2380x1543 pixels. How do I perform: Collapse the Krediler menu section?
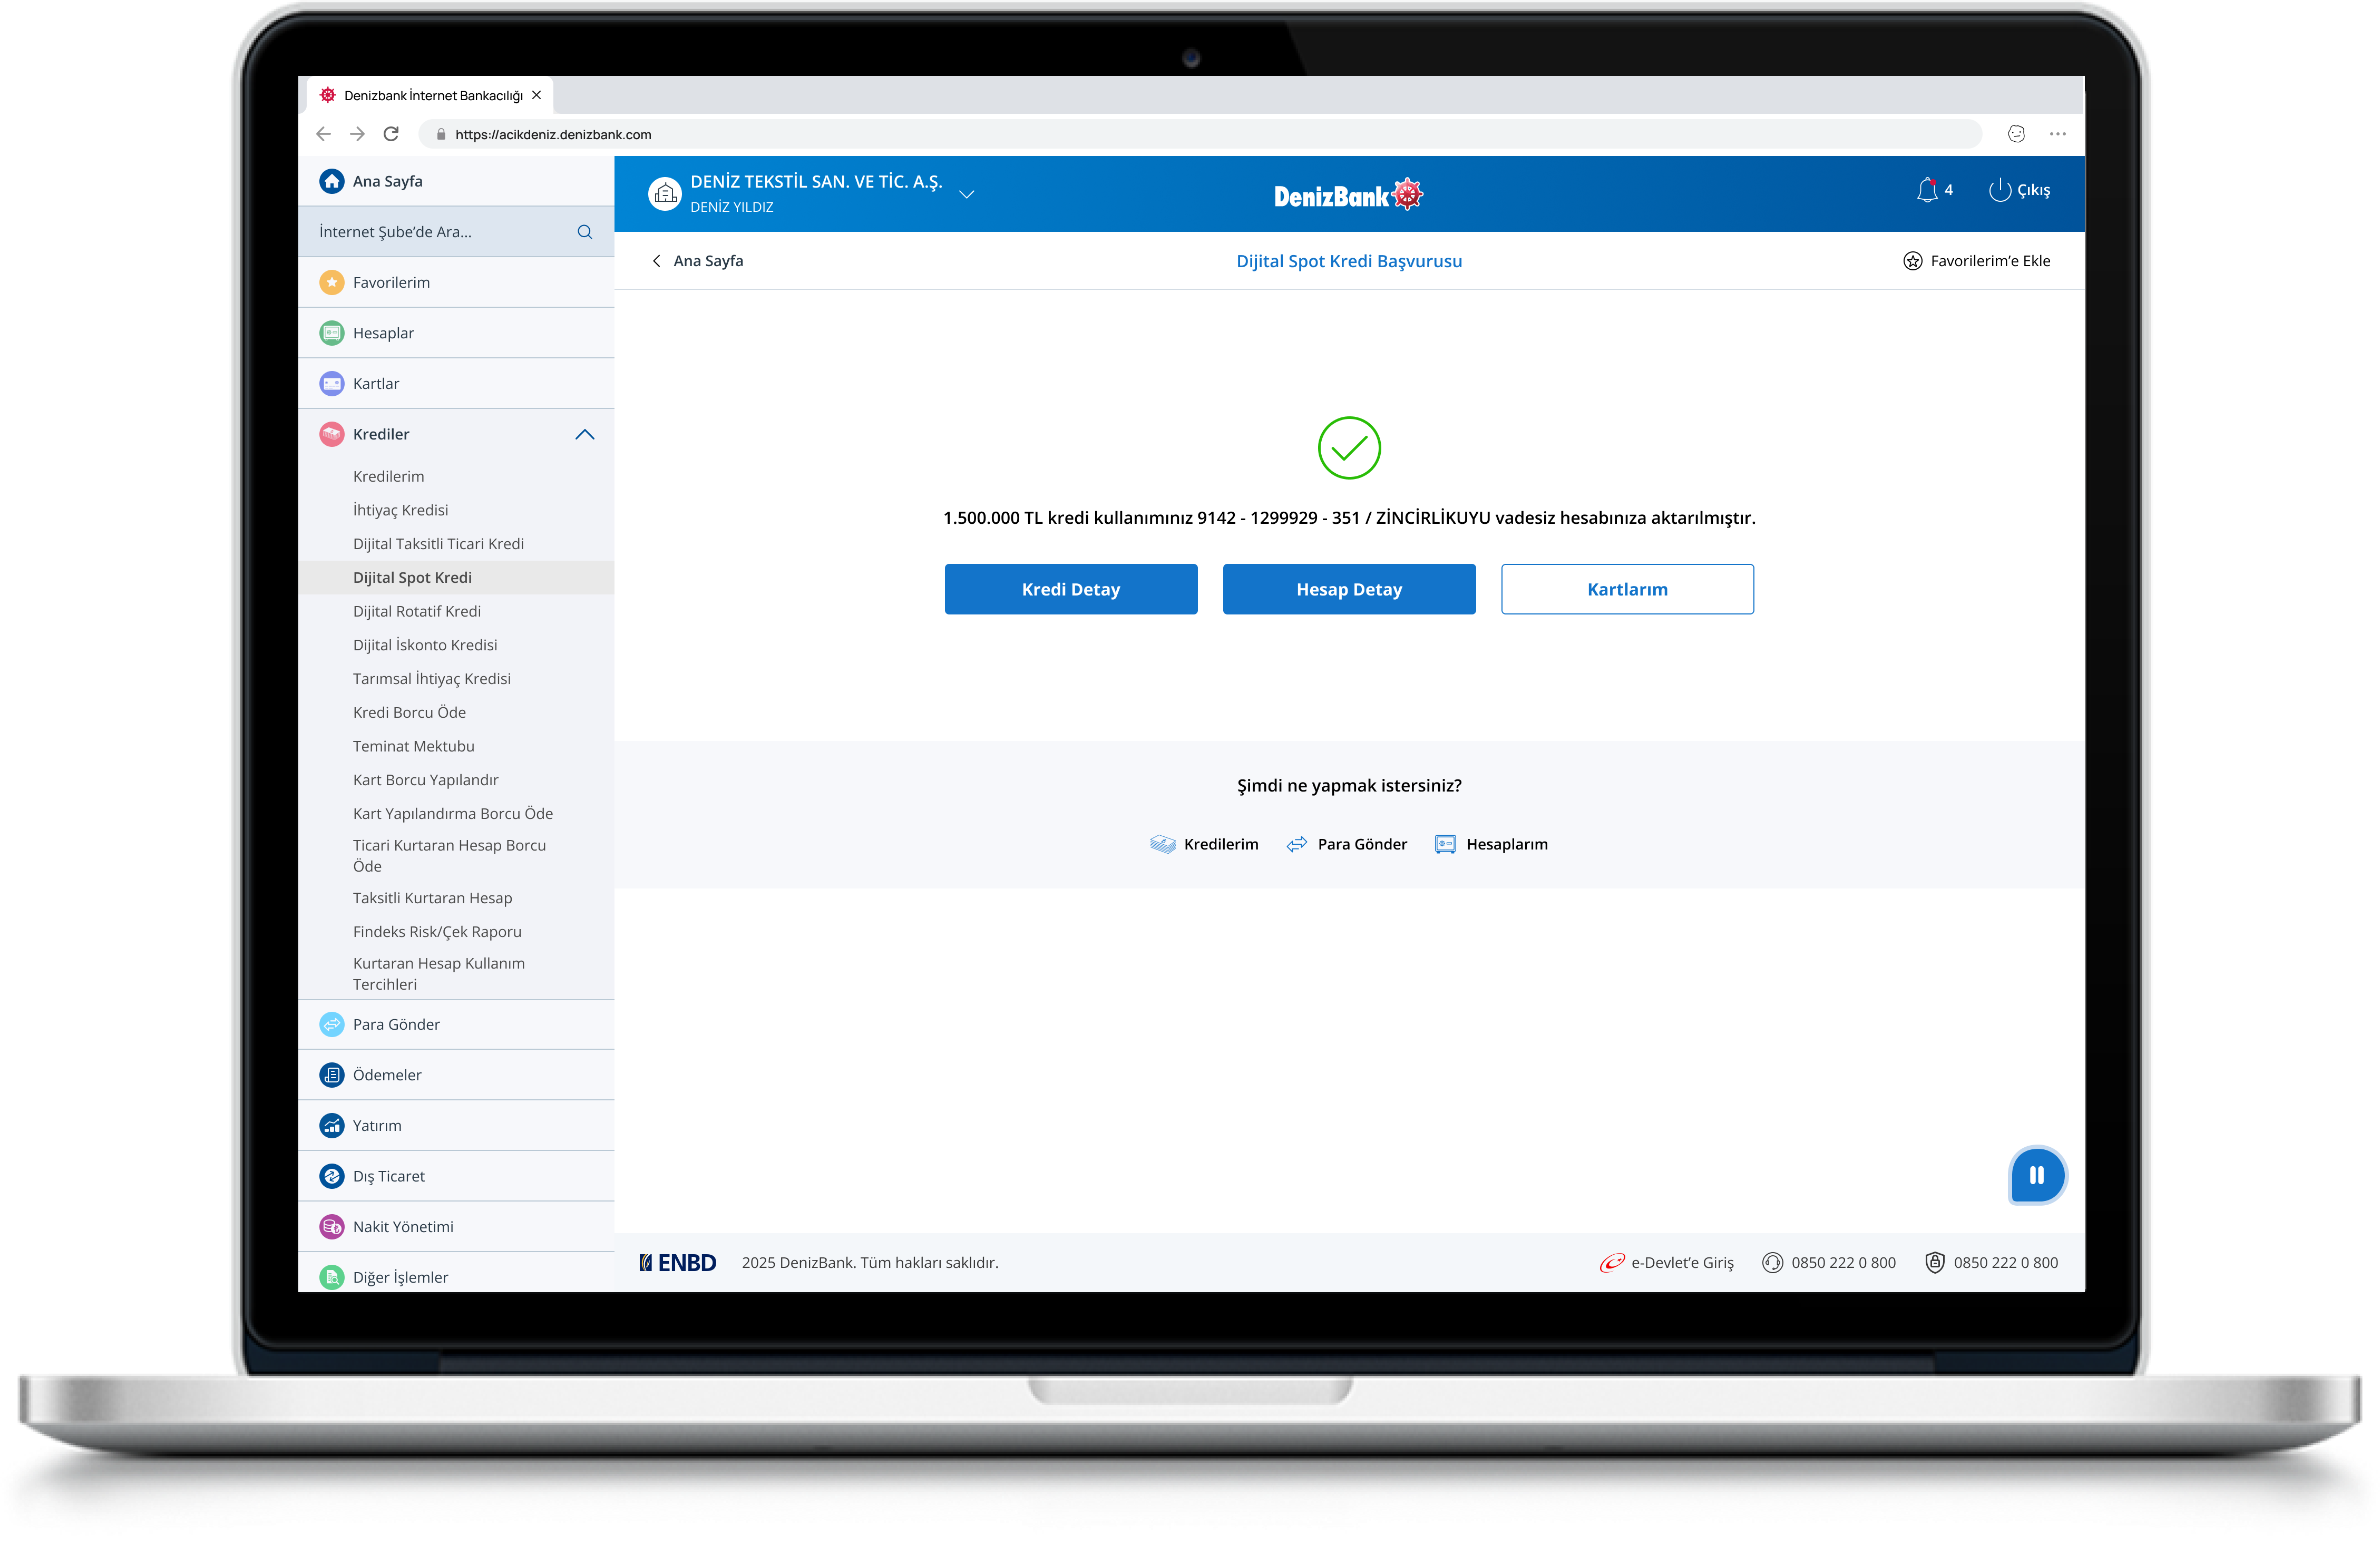tap(585, 434)
